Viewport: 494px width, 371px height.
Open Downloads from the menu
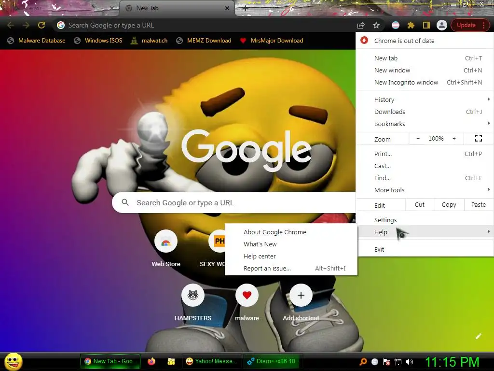425,112
